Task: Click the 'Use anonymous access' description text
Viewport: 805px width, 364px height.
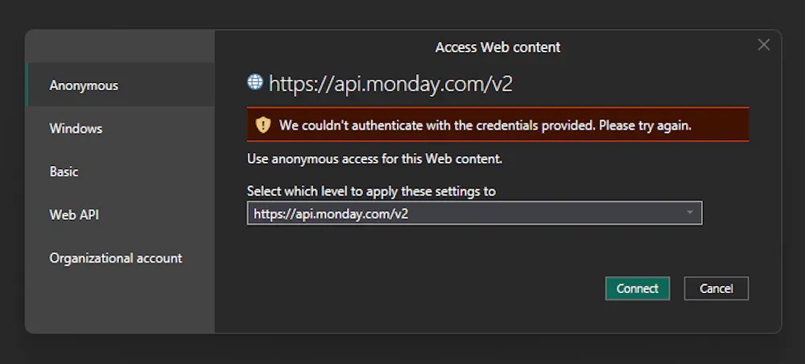Action: (x=374, y=159)
